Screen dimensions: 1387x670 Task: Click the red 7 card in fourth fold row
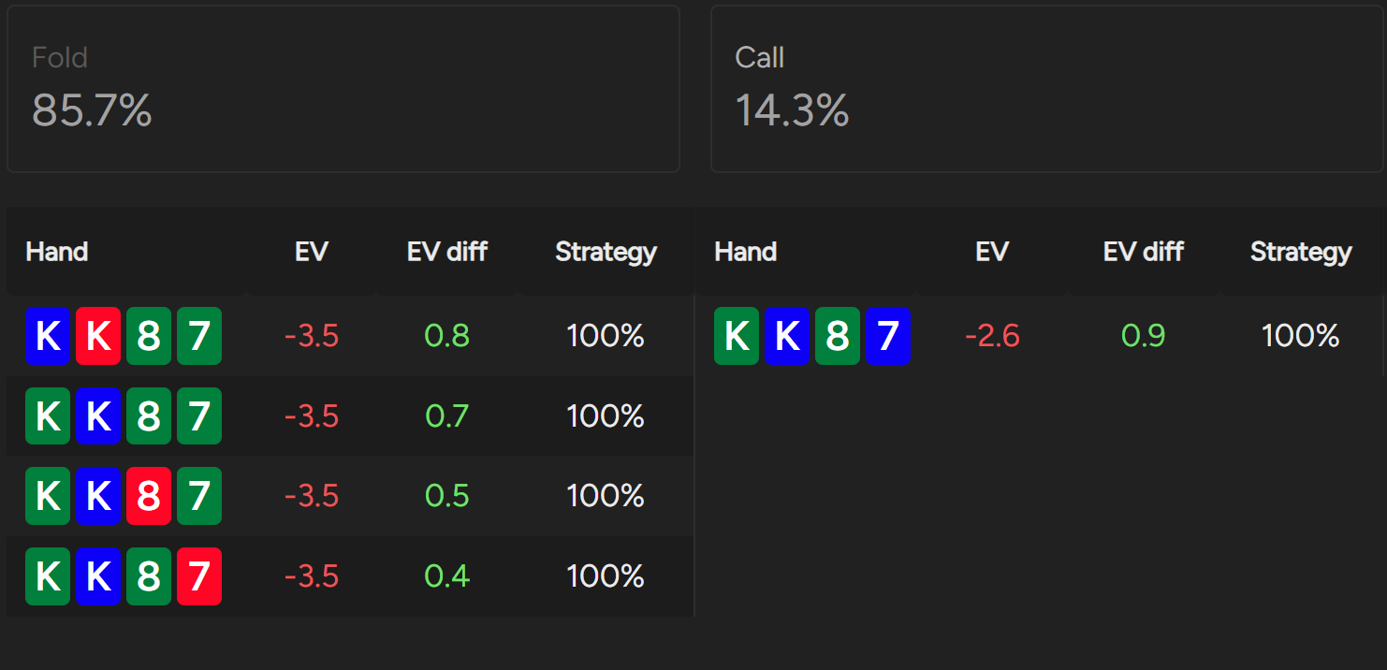coord(199,576)
